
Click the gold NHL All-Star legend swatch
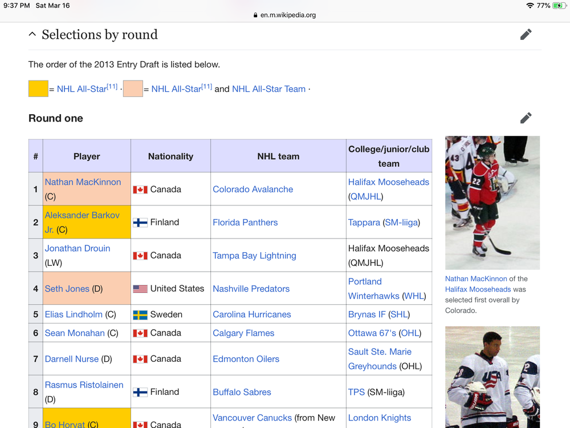click(x=38, y=89)
